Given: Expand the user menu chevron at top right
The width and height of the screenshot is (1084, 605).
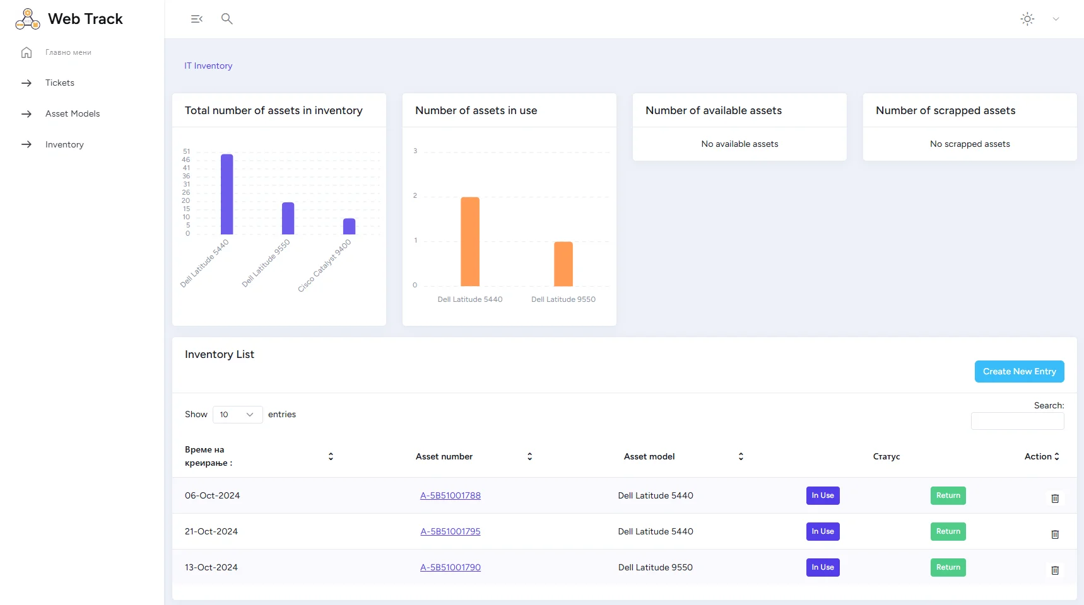Looking at the screenshot, I should (1056, 19).
